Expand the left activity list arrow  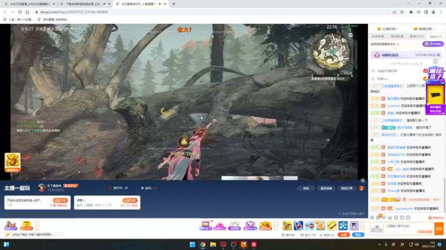(37, 226)
